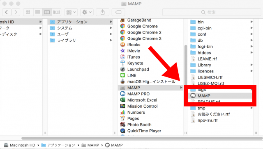Screen dimensions: 263x149
Task: Click the Share toolbar button
Action: coord(102,12)
